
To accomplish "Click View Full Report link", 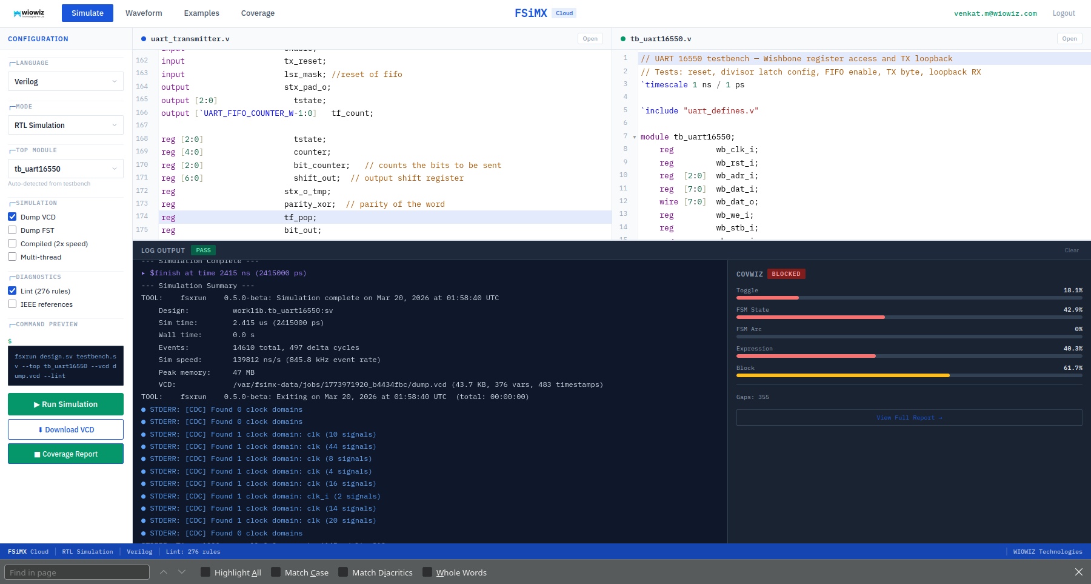I will (x=909, y=417).
